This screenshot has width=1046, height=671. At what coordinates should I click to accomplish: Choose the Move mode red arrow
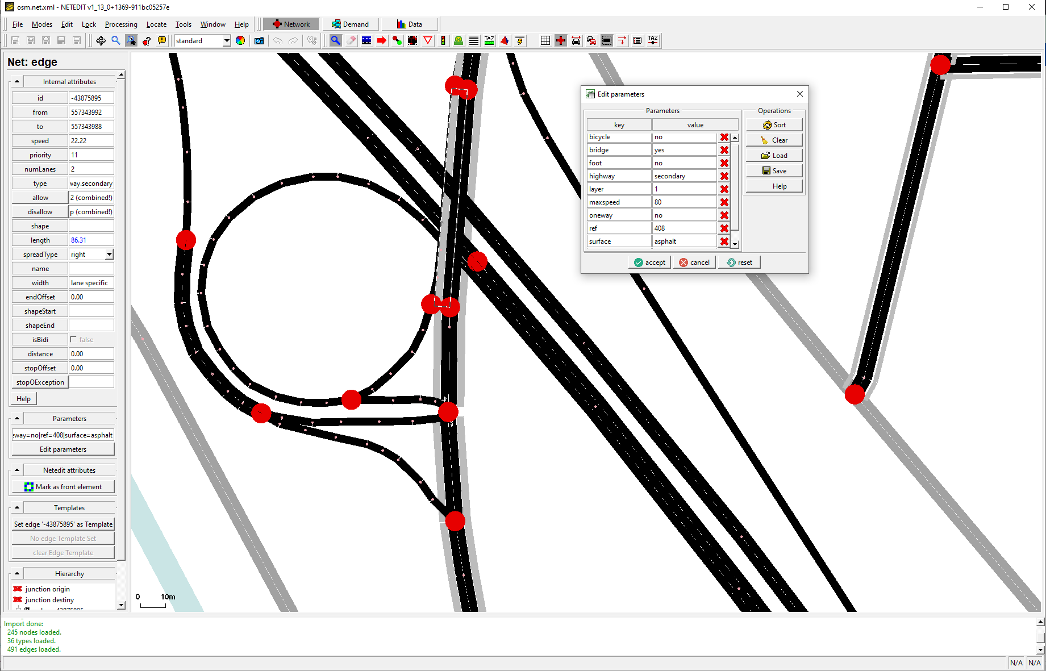point(382,40)
